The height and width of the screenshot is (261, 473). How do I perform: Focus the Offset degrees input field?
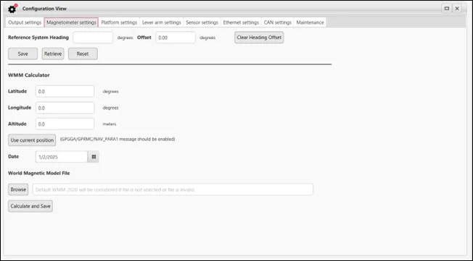(176, 38)
